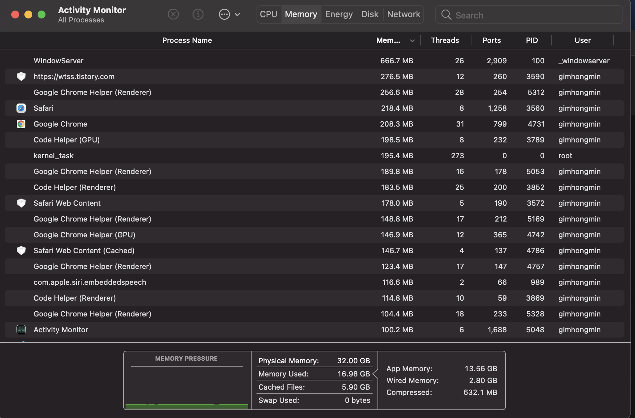Open the chevron dropdown next to ellipsis

(x=237, y=15)
